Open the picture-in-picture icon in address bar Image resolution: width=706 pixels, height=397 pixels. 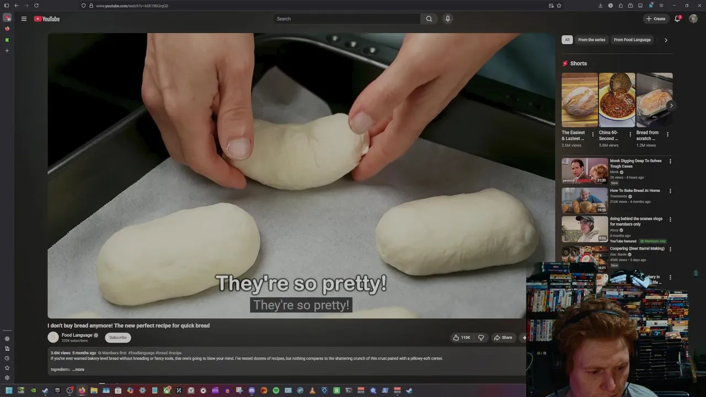click(x=551, y=6)
